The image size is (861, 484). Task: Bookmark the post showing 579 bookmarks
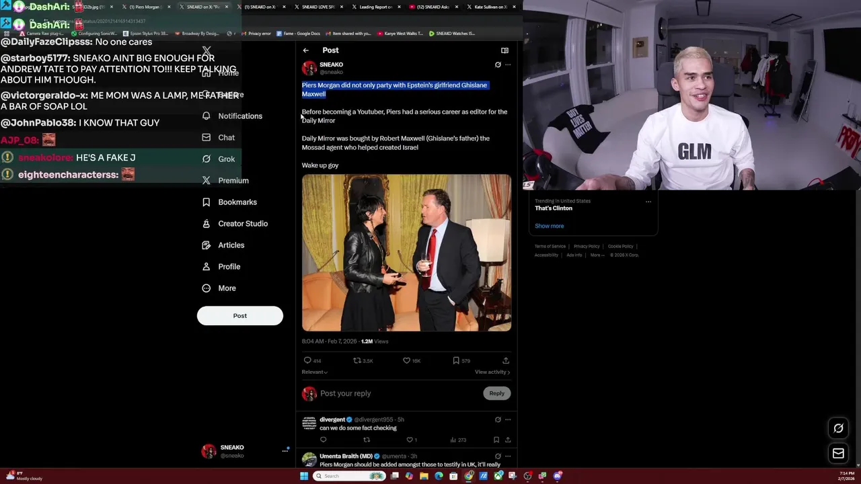[x=456, y=360]
